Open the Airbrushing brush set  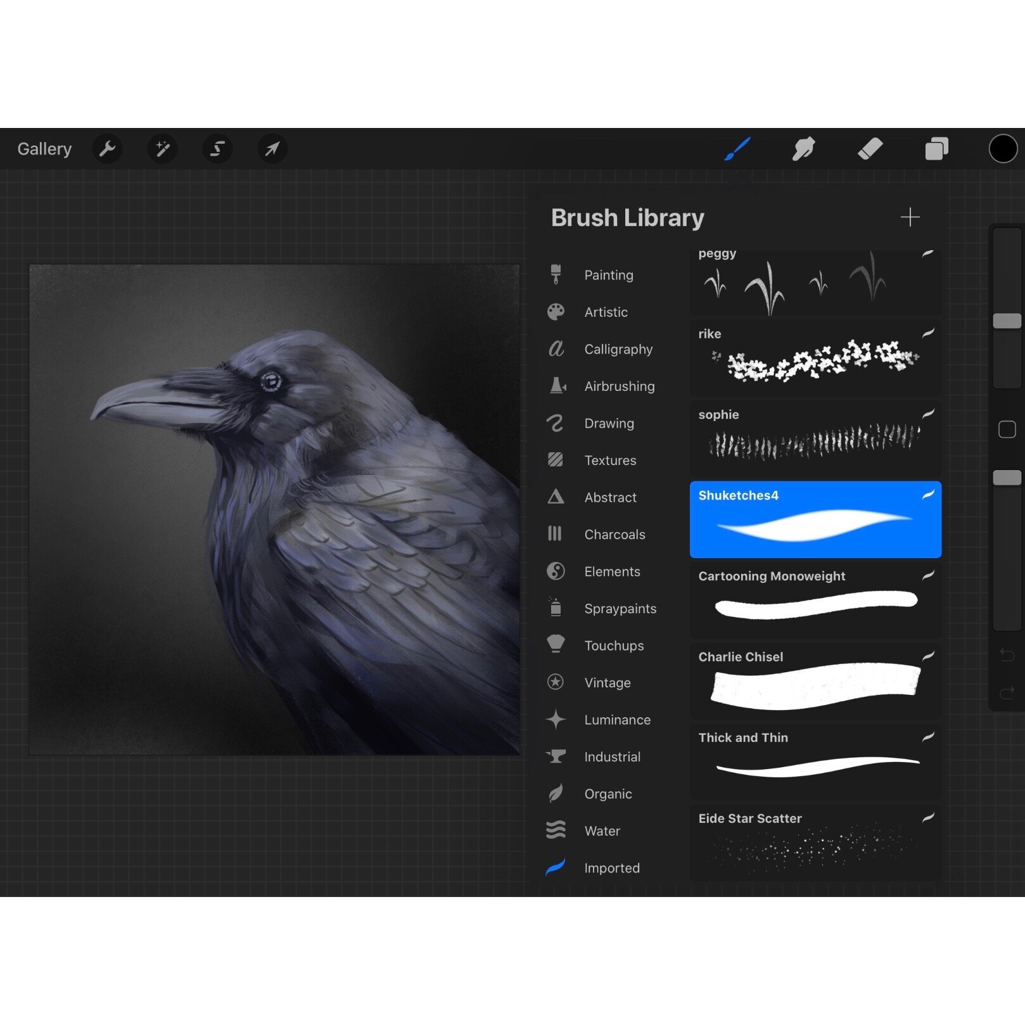[620, 386]
